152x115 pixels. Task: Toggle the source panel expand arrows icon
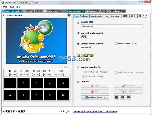(x=69, y=15)
